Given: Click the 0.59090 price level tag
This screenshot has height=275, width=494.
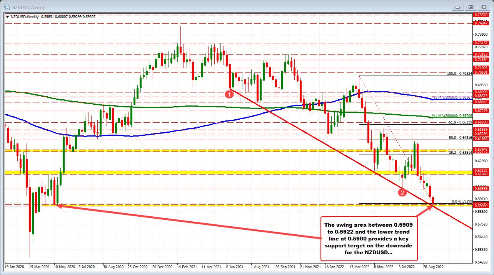Looking at the screenshot, I should click(x=481, y=206).
